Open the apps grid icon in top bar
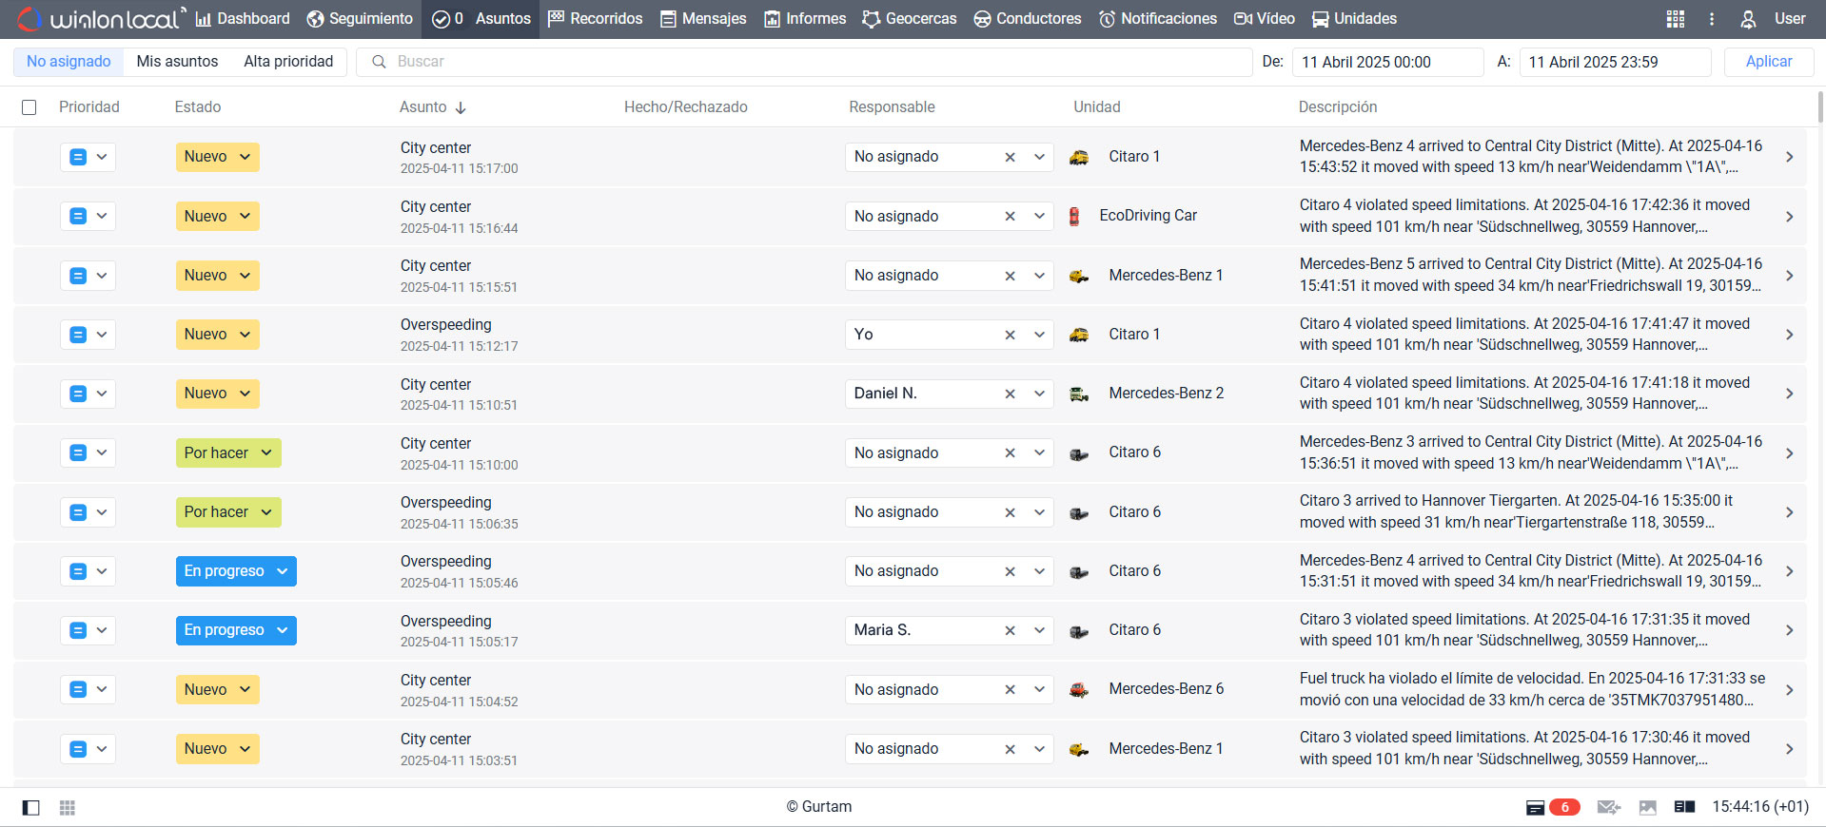 [x=1676, y=19]
